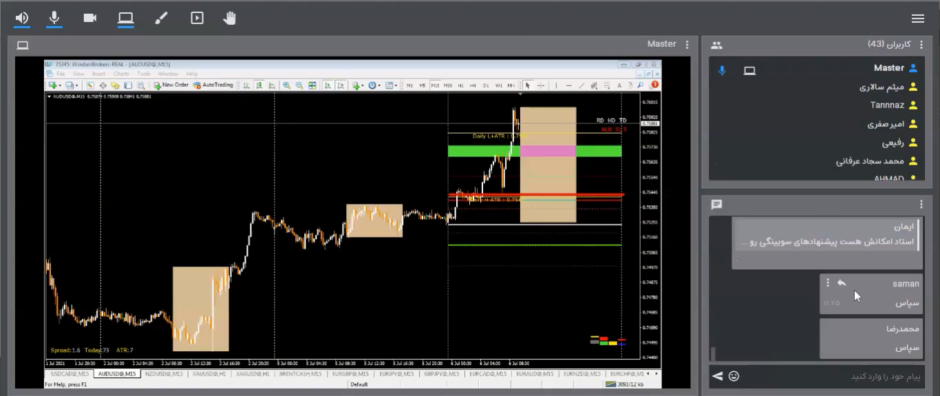Click the screen share laptop icon
Image resolution: width=940 pixels, height=396 pixels.
(x=125, y=19)
